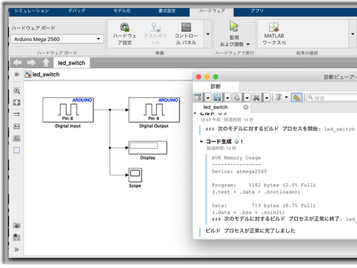Click the Image annotation icon in palette
Screen dimensions: 357x268
17,138
